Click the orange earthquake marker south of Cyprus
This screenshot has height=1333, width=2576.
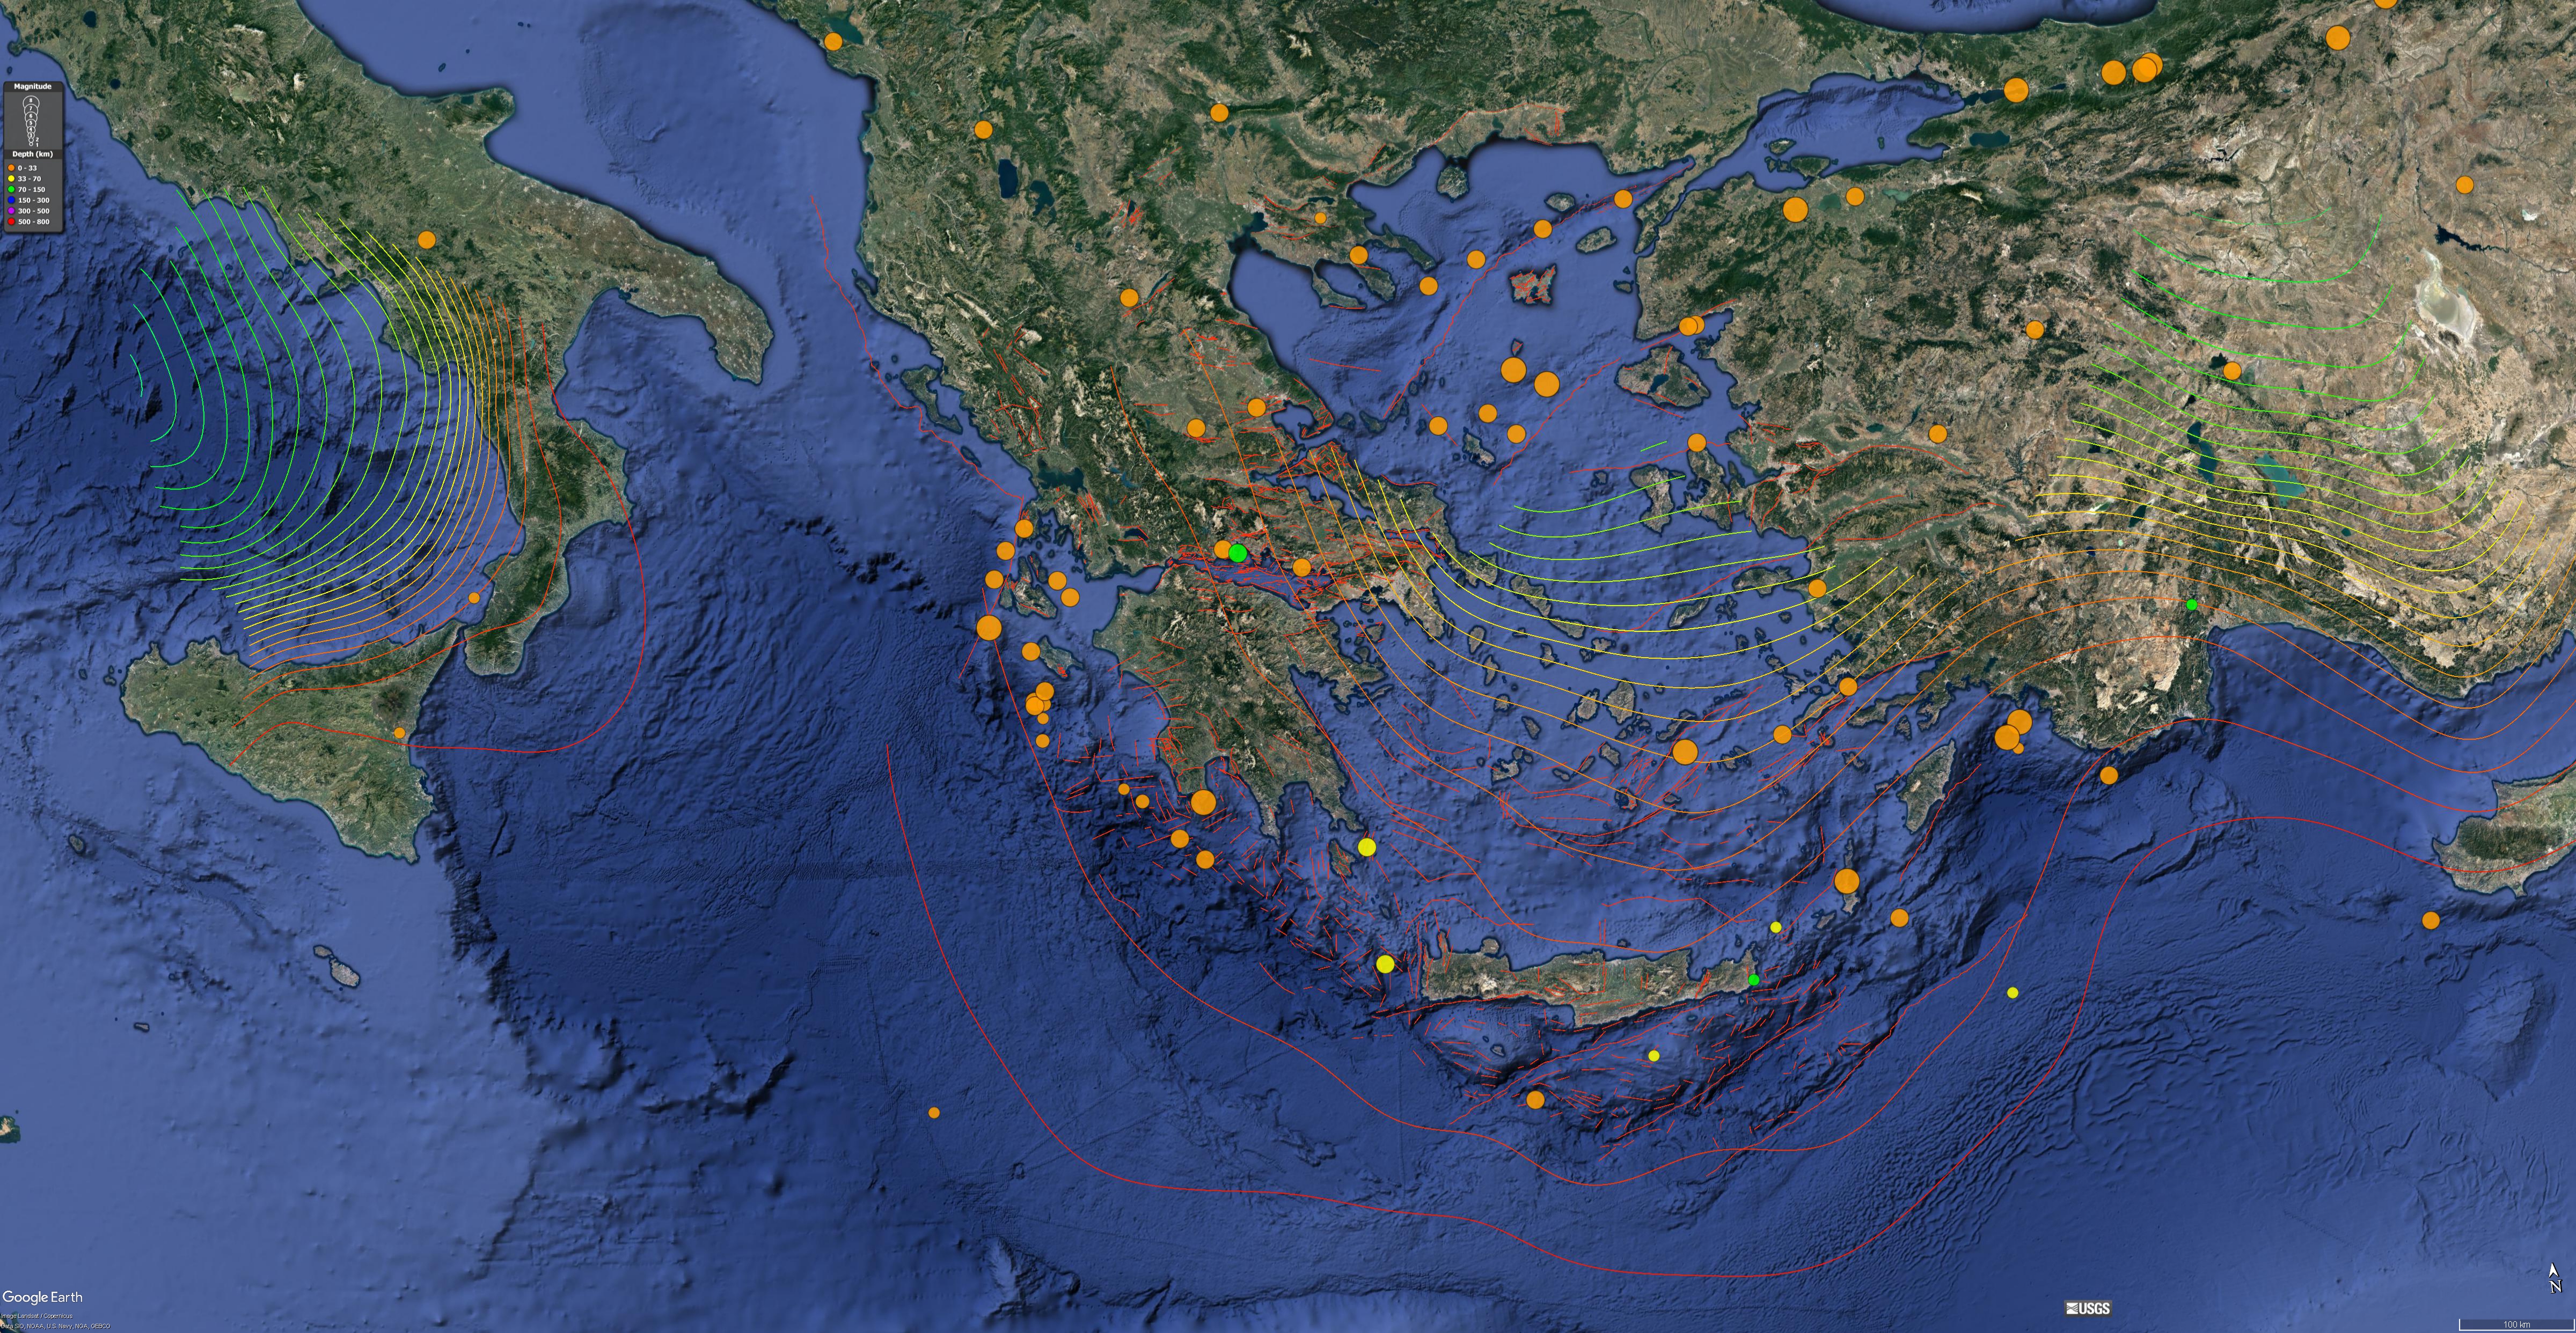(x=2431, y=920)
